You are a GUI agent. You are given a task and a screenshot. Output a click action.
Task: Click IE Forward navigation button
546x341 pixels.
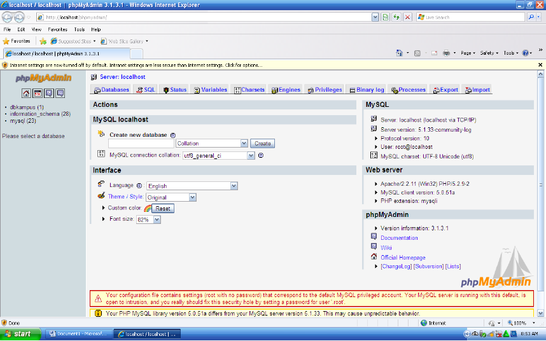pyautogui.click(x=19, y=17)
